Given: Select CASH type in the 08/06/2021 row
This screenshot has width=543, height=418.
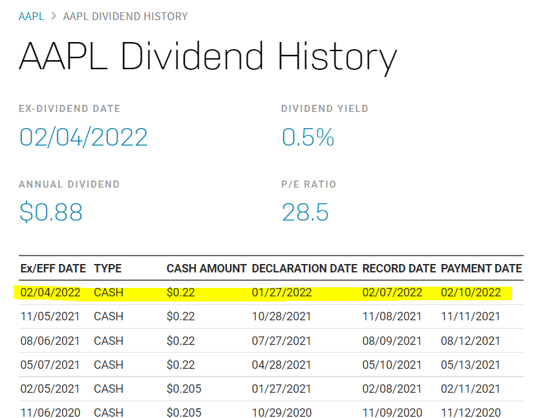Looking at the screenshot, I should (x=109, y=341).
